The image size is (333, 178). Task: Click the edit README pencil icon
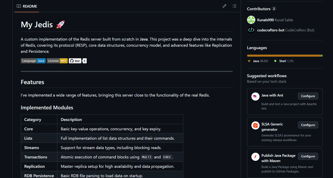pos(224,6)
